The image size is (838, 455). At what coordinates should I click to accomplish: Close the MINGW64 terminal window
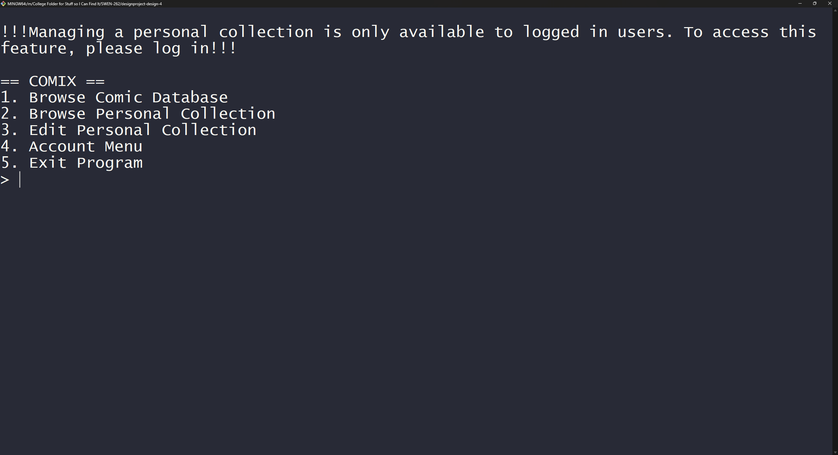click(x=830, y=4)
